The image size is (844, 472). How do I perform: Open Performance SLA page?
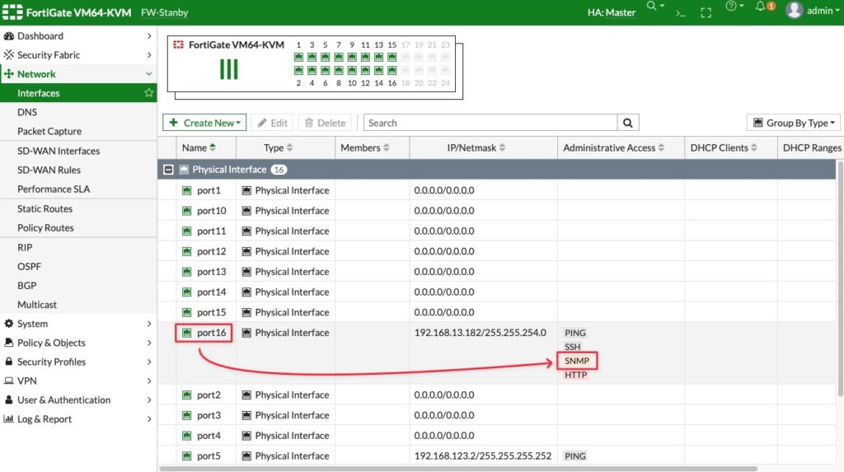click(x=54, y=189)
